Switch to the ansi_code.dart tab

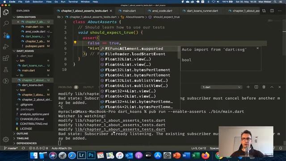(x=162, y=11)
